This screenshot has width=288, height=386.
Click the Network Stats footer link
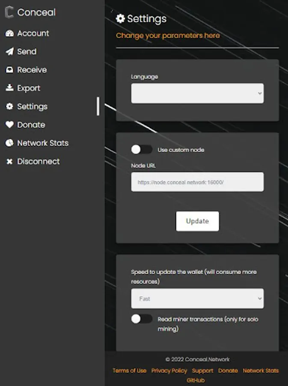[x=261, y=371]
